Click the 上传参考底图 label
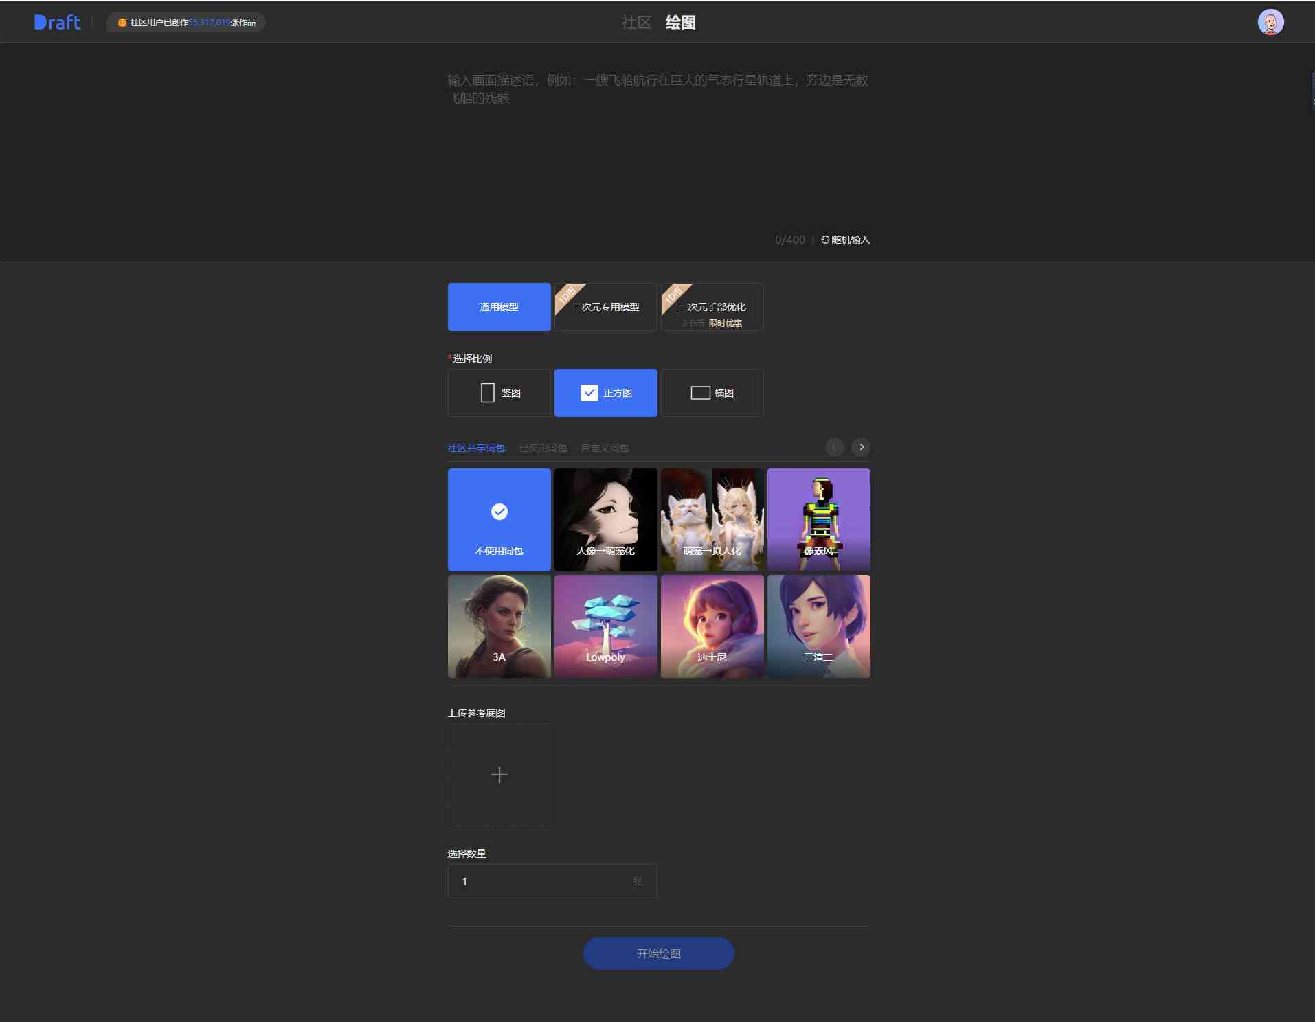The width and height of the screenshot is (1315, 1022). [476, 713]
